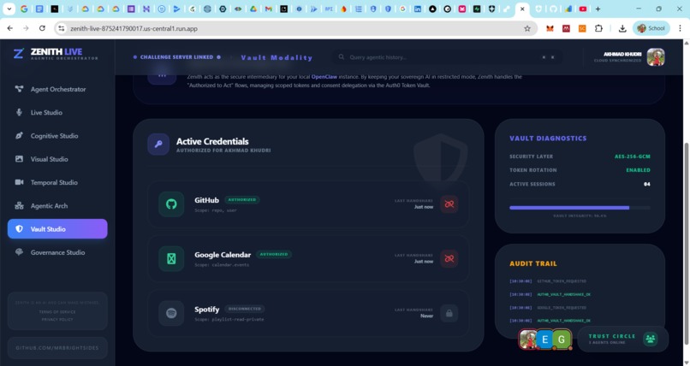
Task: Switch to the GitHub browser tab
Action: pyautogui.click(x=553, y=9)
